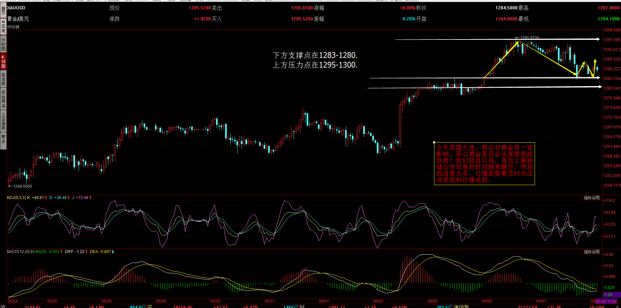Select the K线图 candlestick tab
621x308 pixels.
point(3,61)
